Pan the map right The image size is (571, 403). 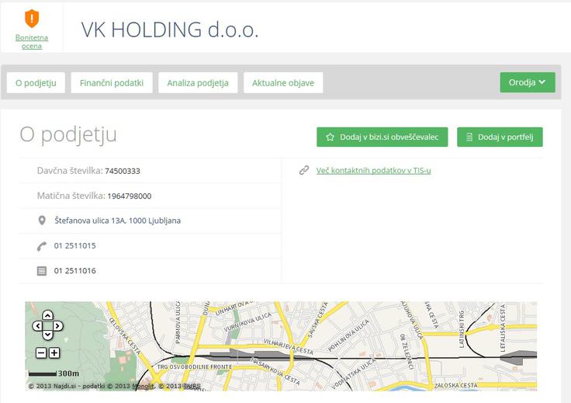coord(58,326)
